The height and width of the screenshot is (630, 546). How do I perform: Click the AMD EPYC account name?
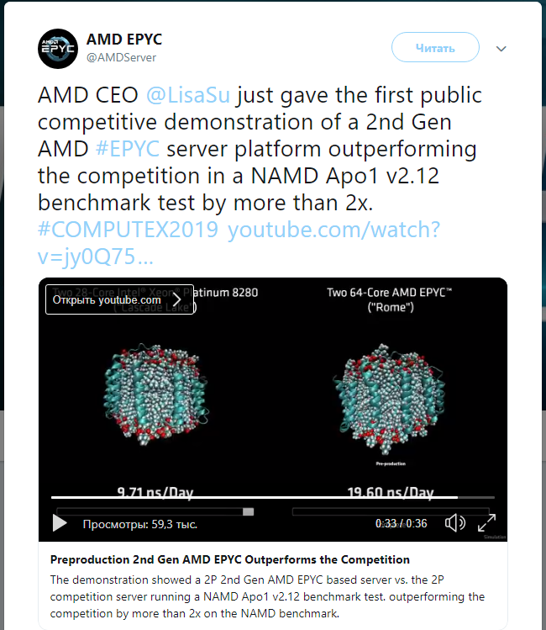pyautogui.click(x=124, y=40)
